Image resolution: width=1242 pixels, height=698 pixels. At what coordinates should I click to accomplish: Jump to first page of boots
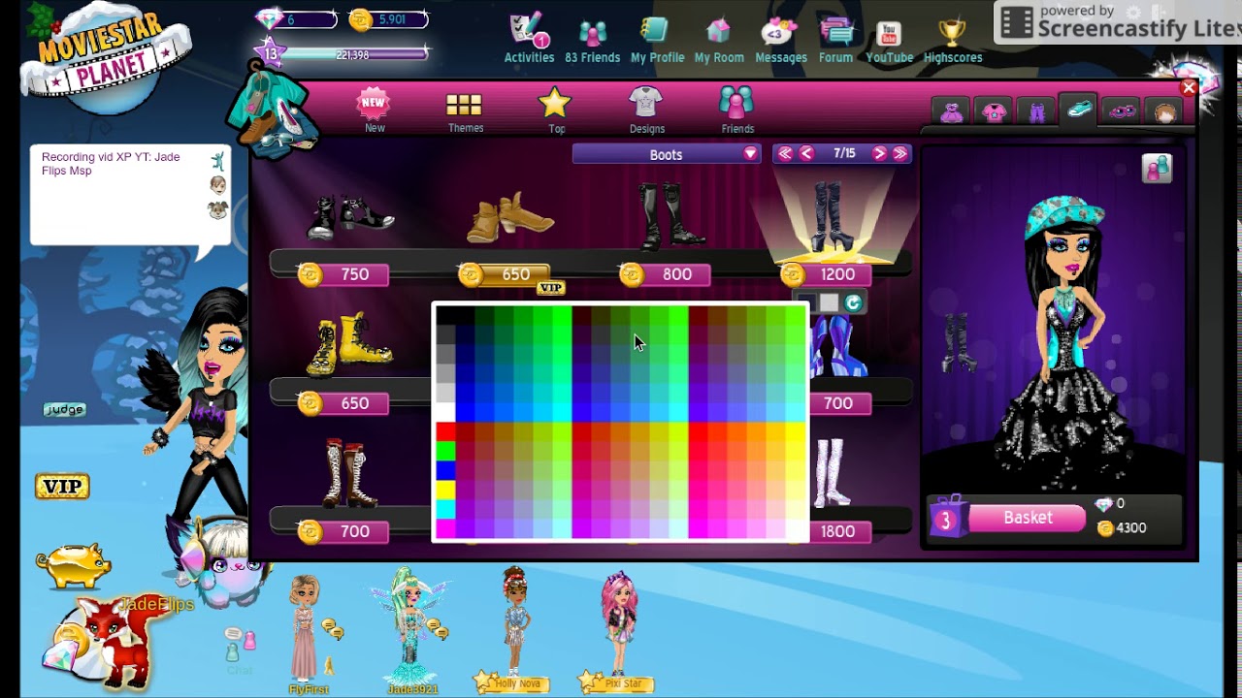[x=785, y=154]
